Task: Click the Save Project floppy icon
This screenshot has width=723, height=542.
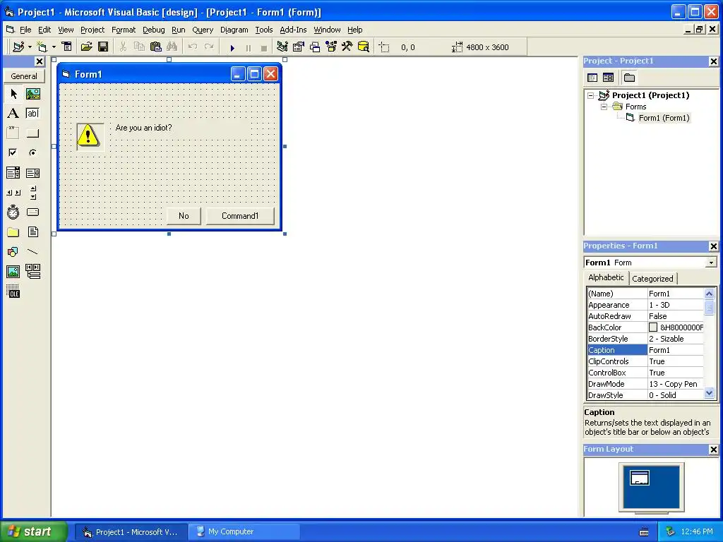Action: point(103,47)
